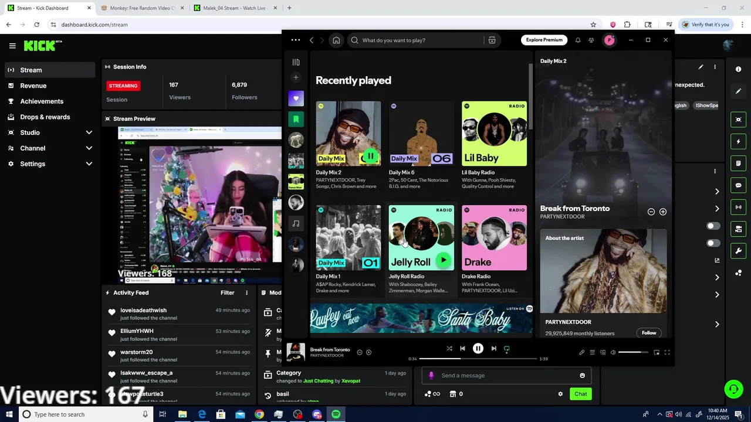Add Break from Toronto to Liked Songs in player bar
Viewport: 751px width, 422px height.
click(x=368, y=352)
